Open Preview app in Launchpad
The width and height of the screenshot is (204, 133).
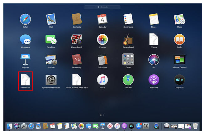click(51, 59)
